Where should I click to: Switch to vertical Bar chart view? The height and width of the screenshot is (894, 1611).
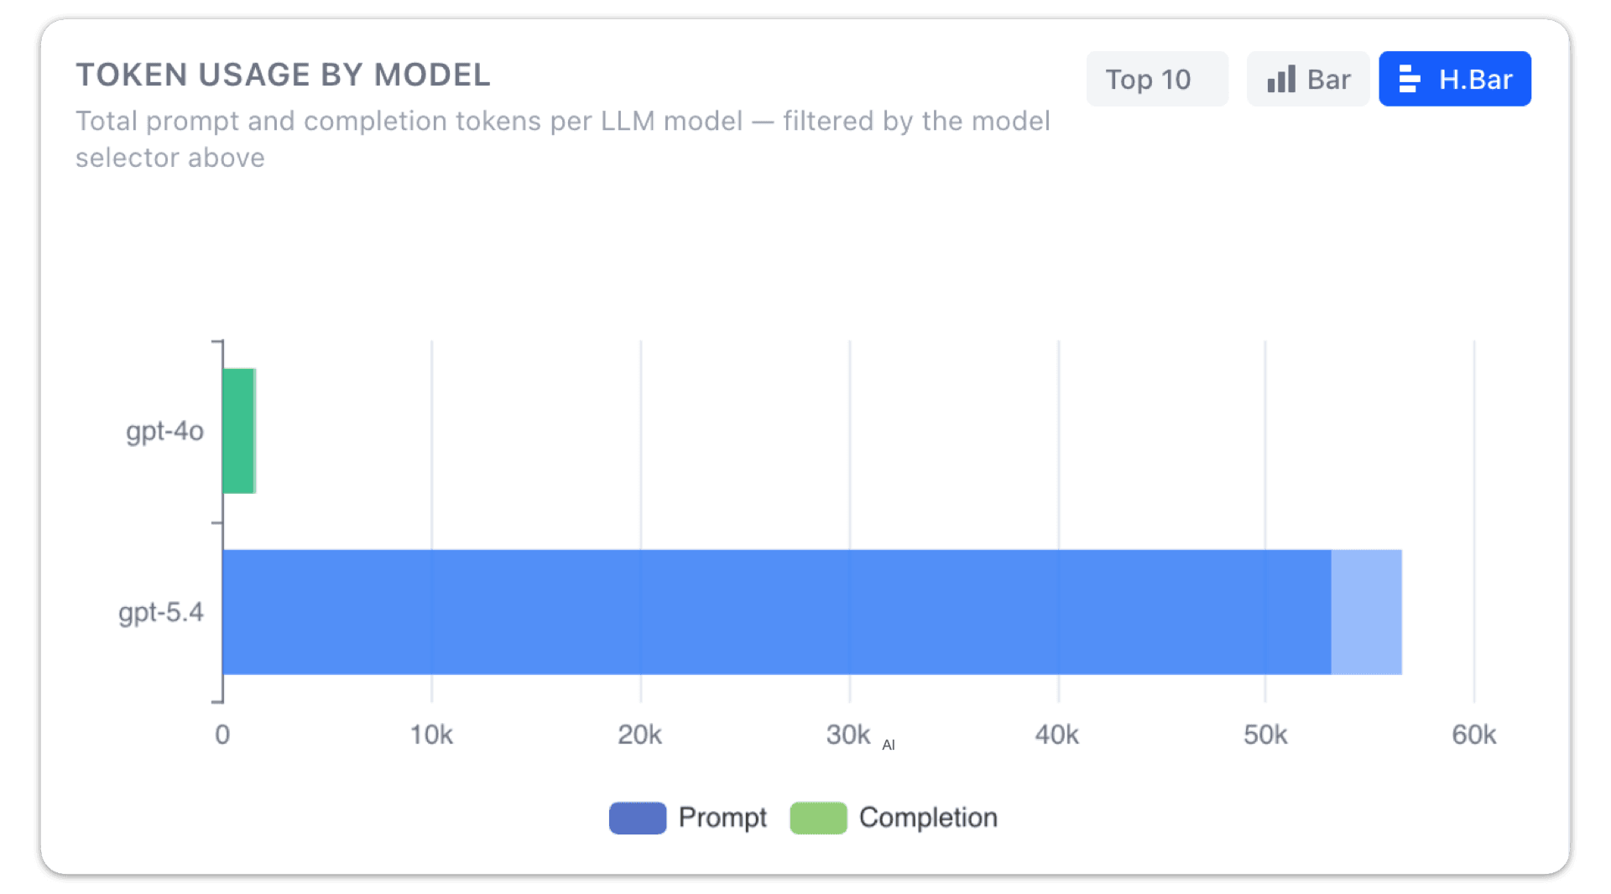pyautogui.click(x=1307, y=79)
